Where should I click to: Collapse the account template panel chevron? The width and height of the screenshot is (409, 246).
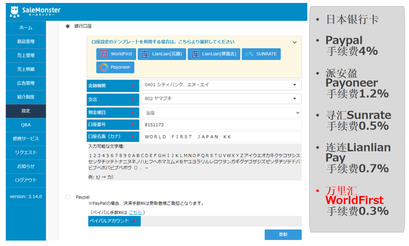295,42
